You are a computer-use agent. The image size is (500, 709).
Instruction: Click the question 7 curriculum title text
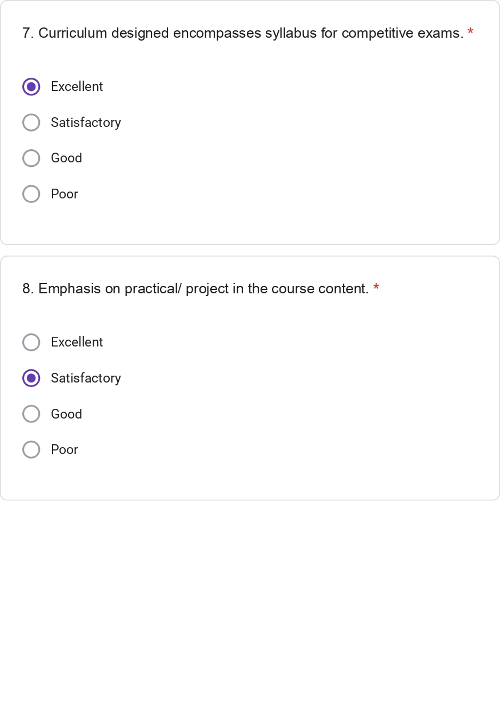[x=243, y=33]
